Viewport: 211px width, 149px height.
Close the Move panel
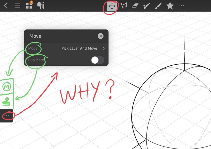[100, 36]
